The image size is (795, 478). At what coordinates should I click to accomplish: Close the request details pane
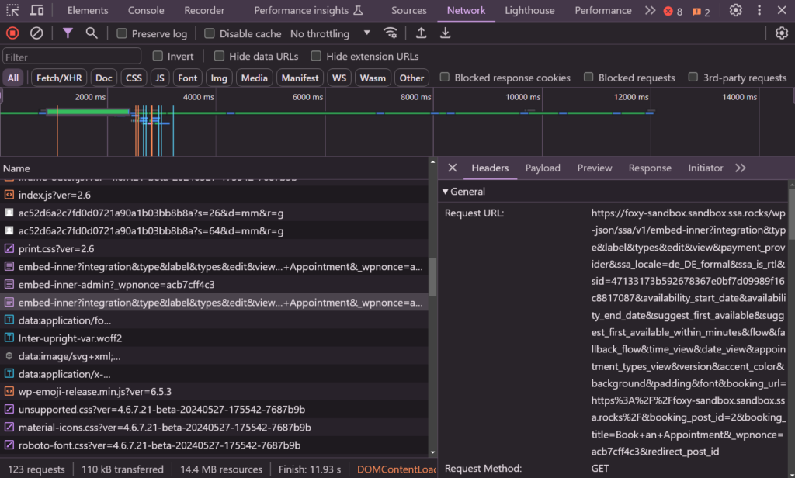point(453,168)
